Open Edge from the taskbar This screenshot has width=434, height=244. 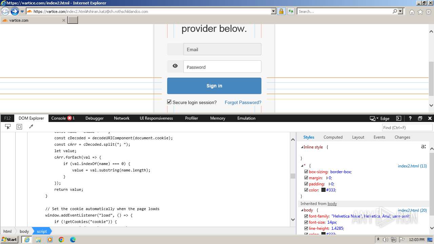pos(73,240)
